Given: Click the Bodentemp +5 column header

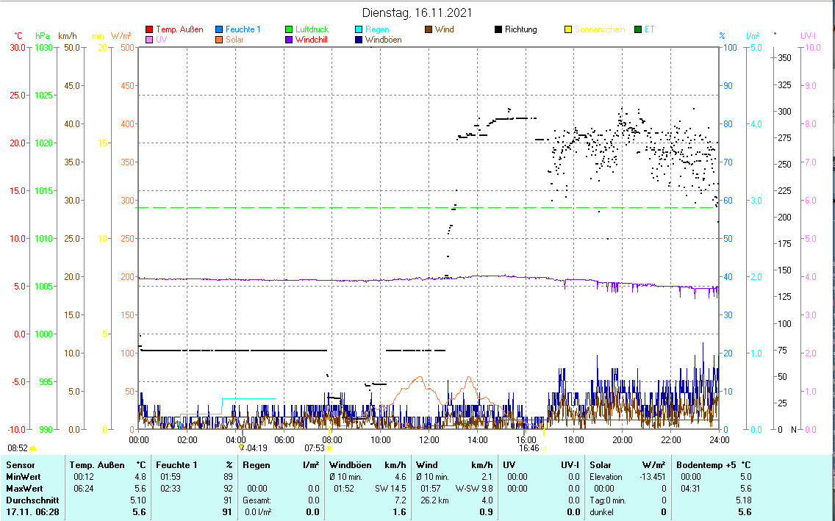Looking at the screenshot, I should (x=700, y=465).
